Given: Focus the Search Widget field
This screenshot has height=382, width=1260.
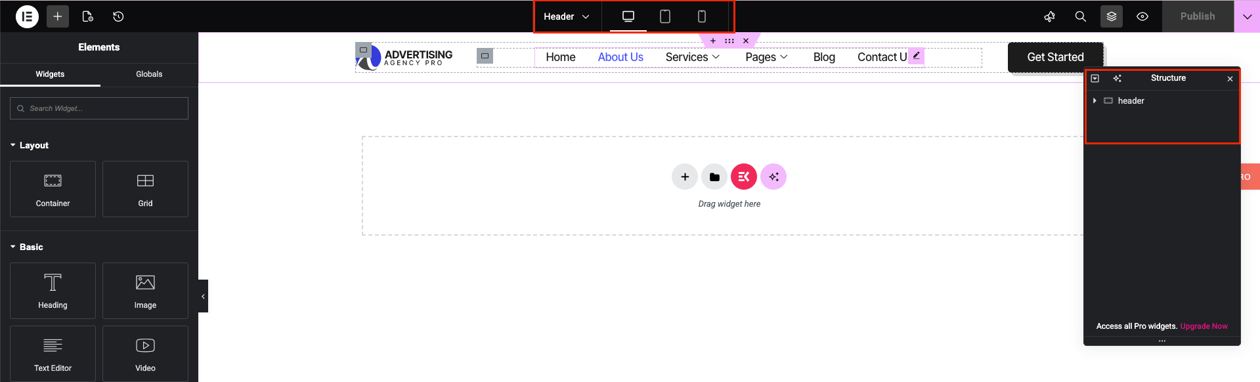Looking at the screenshot, I should [x=99, y=108].
